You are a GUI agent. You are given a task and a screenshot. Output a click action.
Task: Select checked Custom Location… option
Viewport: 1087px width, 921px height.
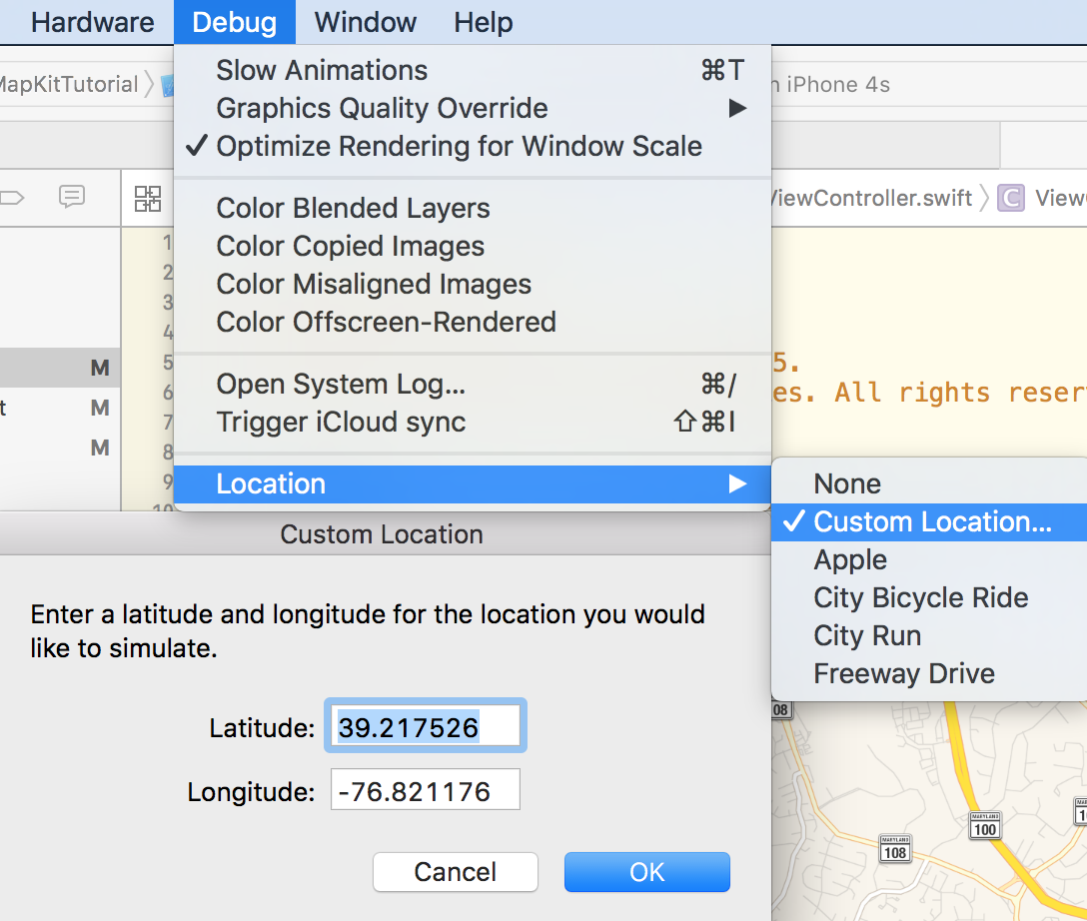tap(929, 521)
